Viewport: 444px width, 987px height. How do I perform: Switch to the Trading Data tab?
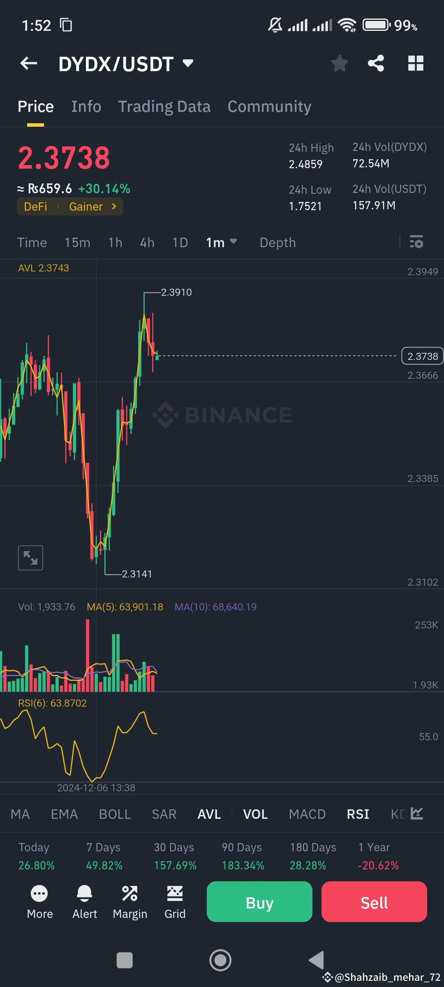click(164, 106)
